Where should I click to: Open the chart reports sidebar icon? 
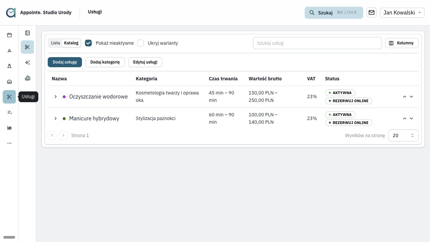click(x=9, y=128)
